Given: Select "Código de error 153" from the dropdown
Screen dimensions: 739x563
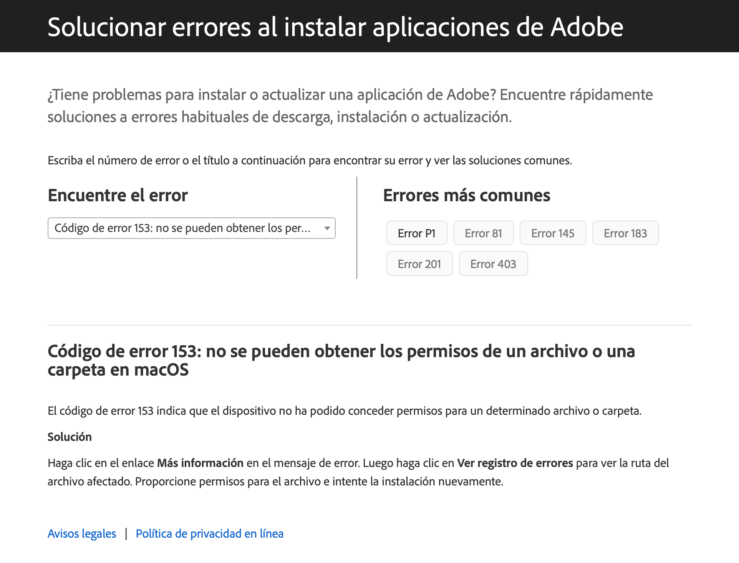Looking at the screenshot, I should 181,228.
